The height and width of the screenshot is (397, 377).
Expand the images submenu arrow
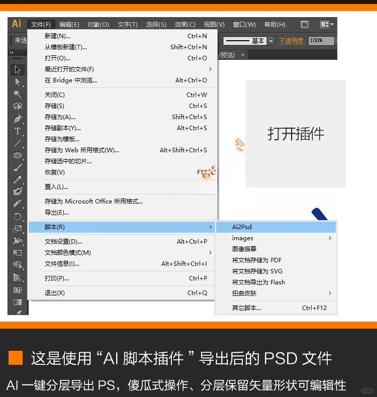coord(330,238)
